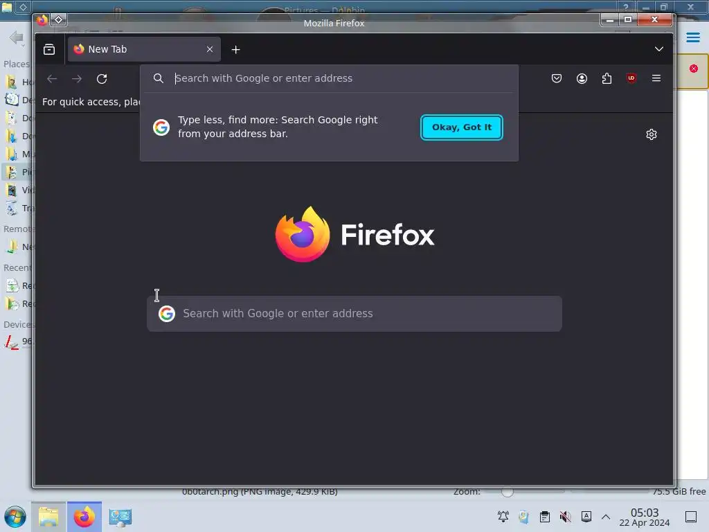Go back with the back arrow
Screen dimensions: 709x532
(x=52, y=79)
